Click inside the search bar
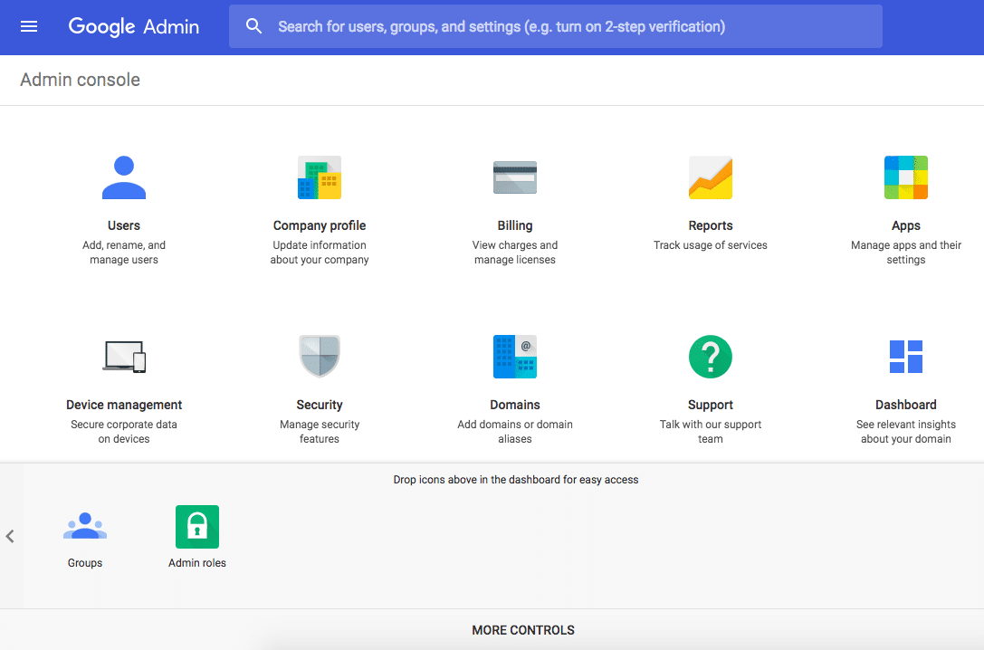984x650 pixels. 556,26
